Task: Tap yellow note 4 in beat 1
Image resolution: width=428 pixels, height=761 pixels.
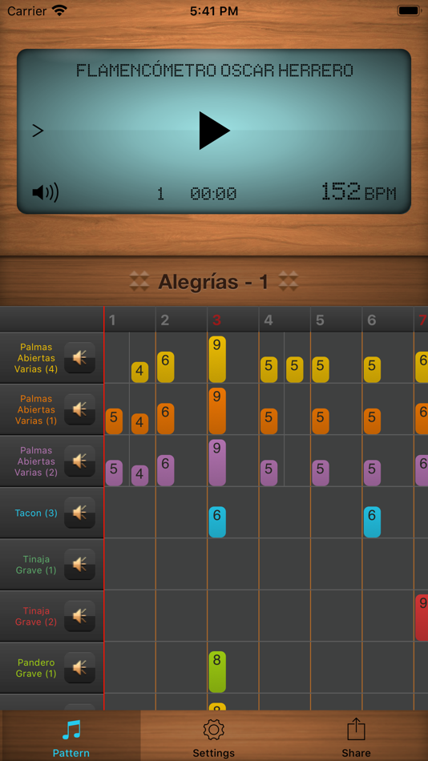Action: tap(140, 372)
